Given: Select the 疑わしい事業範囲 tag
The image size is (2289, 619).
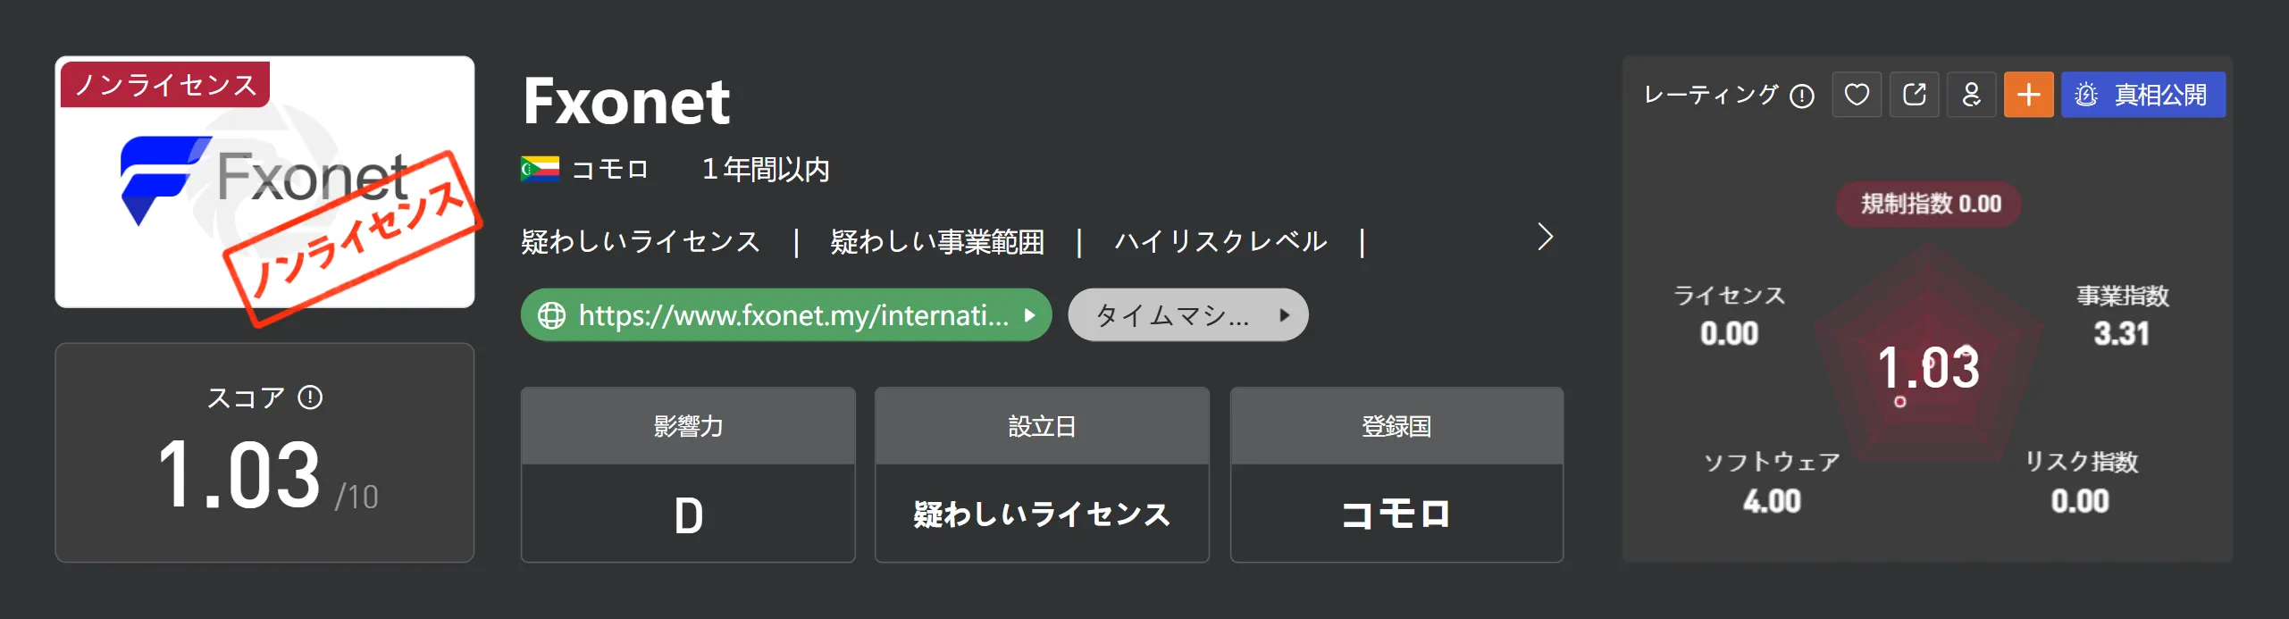Looking at the screenshot, I should (x=936, y=241).
